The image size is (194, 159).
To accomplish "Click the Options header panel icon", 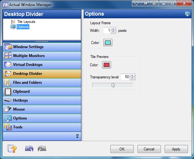I will [188, 14].
